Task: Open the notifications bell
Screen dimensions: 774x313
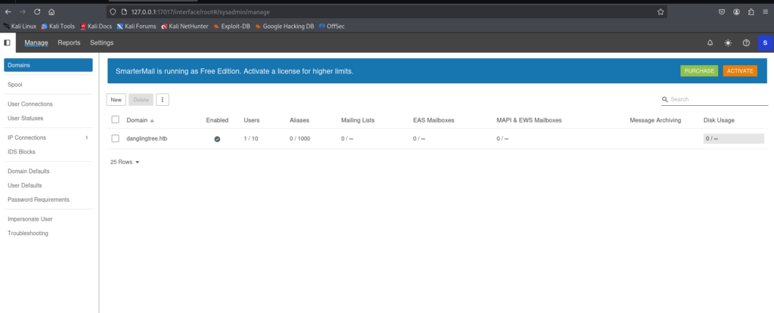Action: [x=711, y=43]
